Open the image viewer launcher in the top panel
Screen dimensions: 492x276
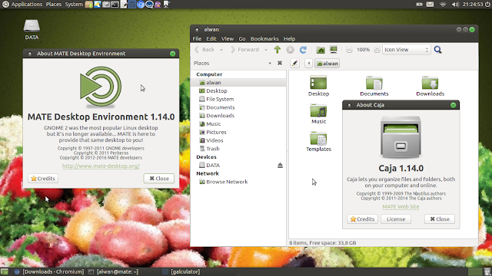[x=98, y=5]
